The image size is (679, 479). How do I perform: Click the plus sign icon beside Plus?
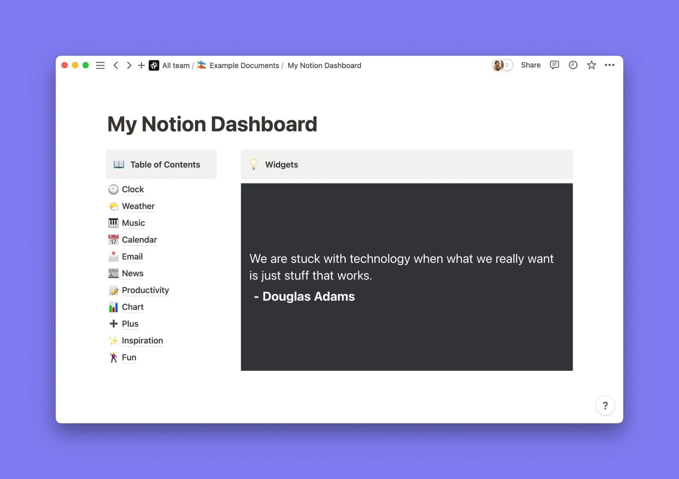(113, 324)
